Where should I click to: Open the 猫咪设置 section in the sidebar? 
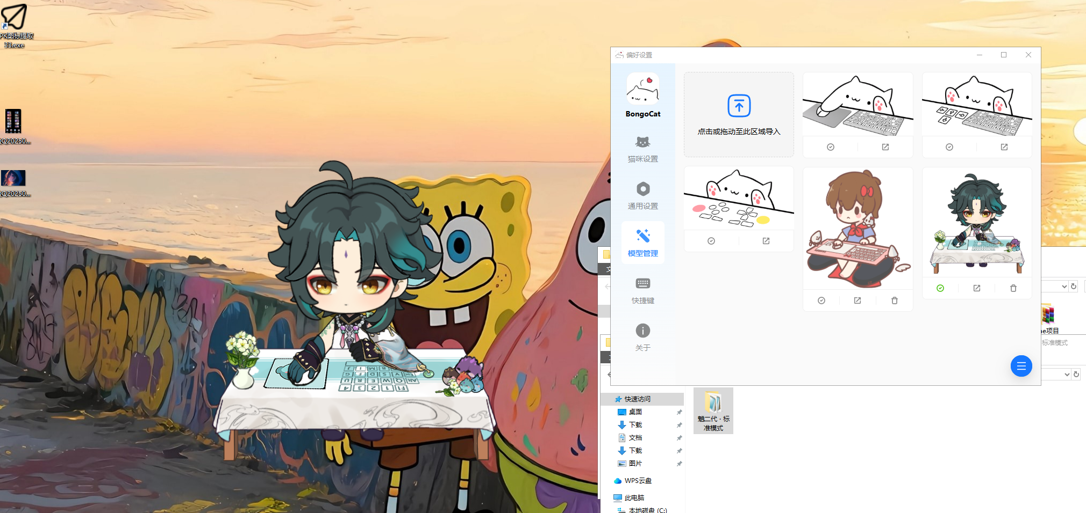pyautogui.click(x=642, y=149)
